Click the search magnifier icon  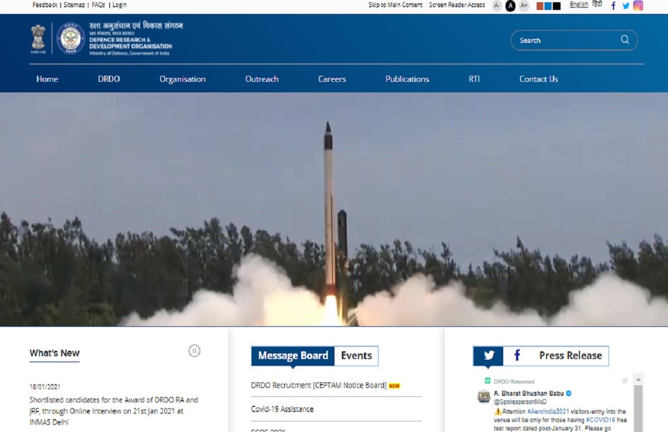625,40
